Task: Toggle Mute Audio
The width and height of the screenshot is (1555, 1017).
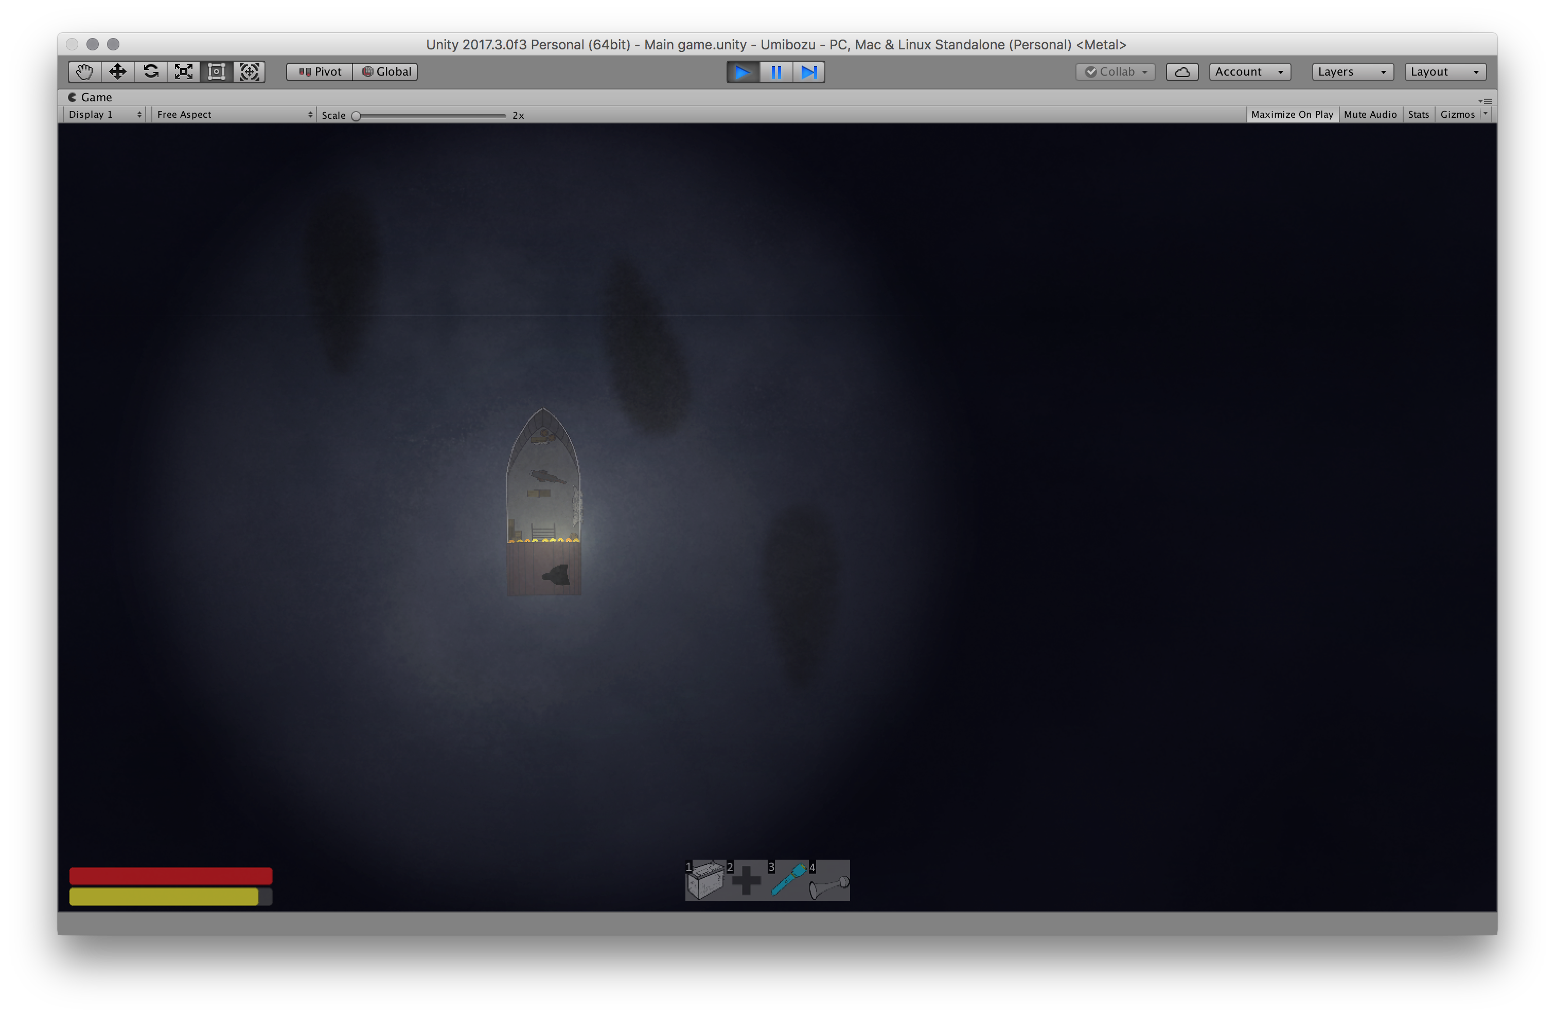Action: point(1369,114)
